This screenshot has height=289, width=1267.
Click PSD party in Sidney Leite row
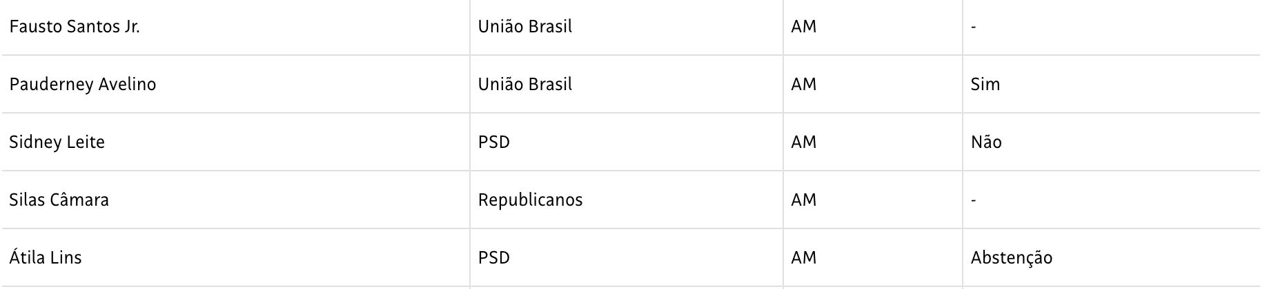pos(494,142)
